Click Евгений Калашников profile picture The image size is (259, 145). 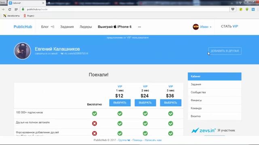pos(22,51)
